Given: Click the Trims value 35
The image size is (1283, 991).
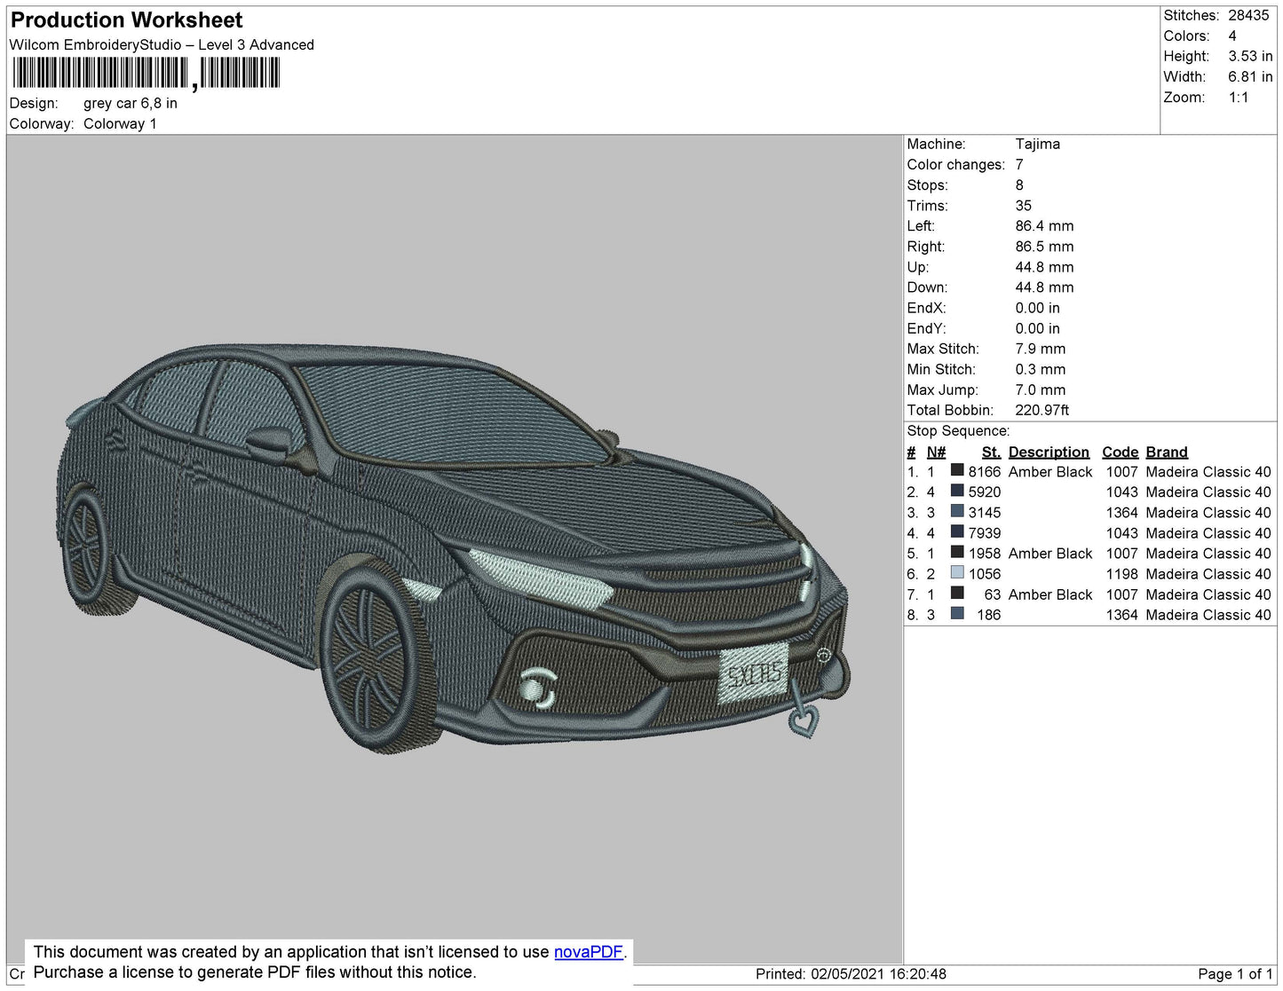Looking at the screenshot, I should coord(1024,205).
